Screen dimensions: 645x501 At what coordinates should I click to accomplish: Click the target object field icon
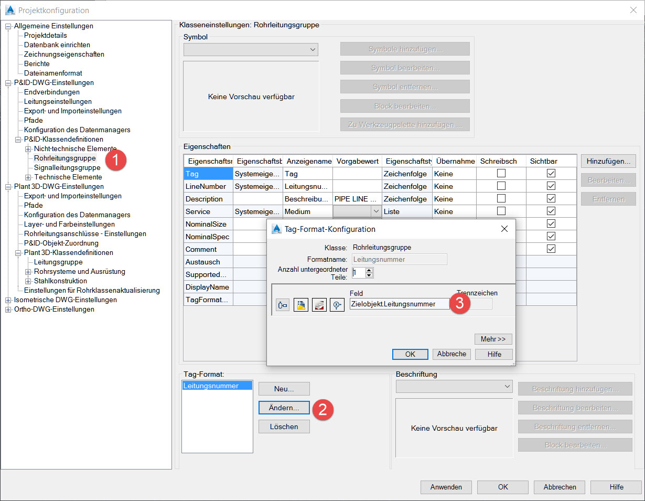[337, 304]
